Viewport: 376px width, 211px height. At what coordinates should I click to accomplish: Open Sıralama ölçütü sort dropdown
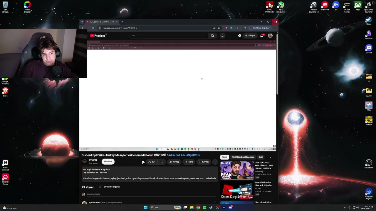tap(110, 187)
